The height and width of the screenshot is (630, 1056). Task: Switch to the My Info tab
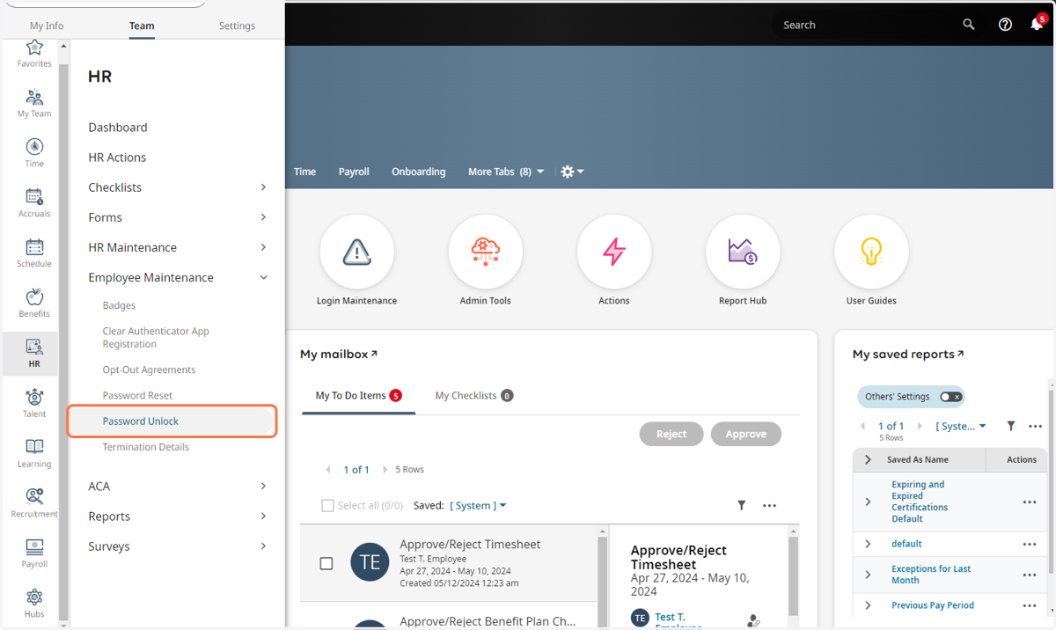point(47,26)
